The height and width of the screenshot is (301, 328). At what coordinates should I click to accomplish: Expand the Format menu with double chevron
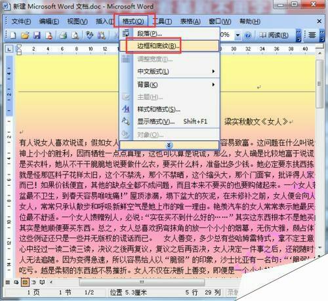[169, 145]
